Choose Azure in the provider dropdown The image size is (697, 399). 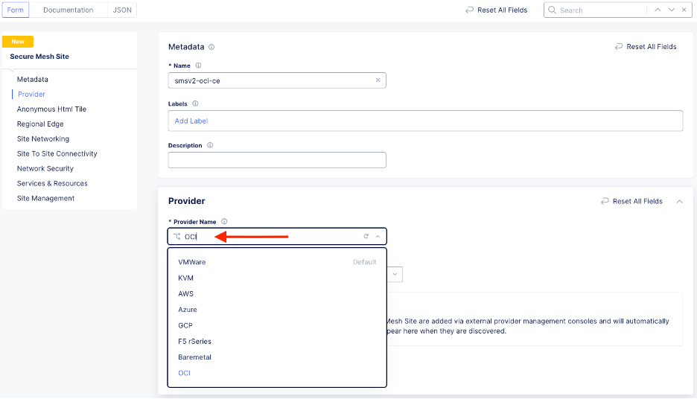(x=188, y=310)
